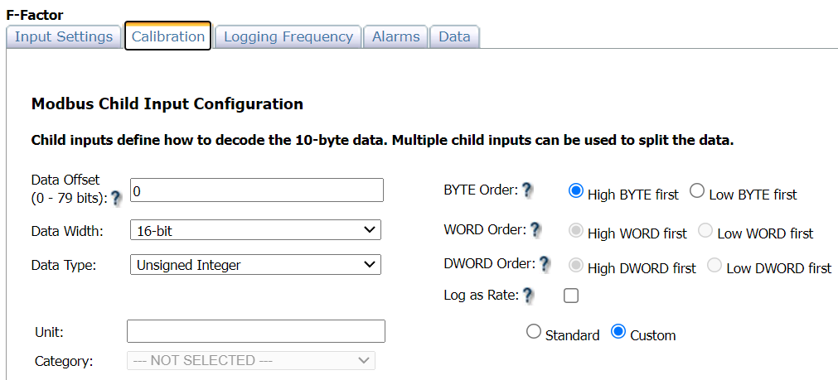Choose the Standard unit radio button
Screen dimensions: 838x380
click(x=534, y=332)
